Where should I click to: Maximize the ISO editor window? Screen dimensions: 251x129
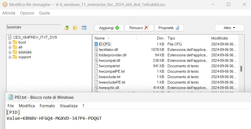228,4
